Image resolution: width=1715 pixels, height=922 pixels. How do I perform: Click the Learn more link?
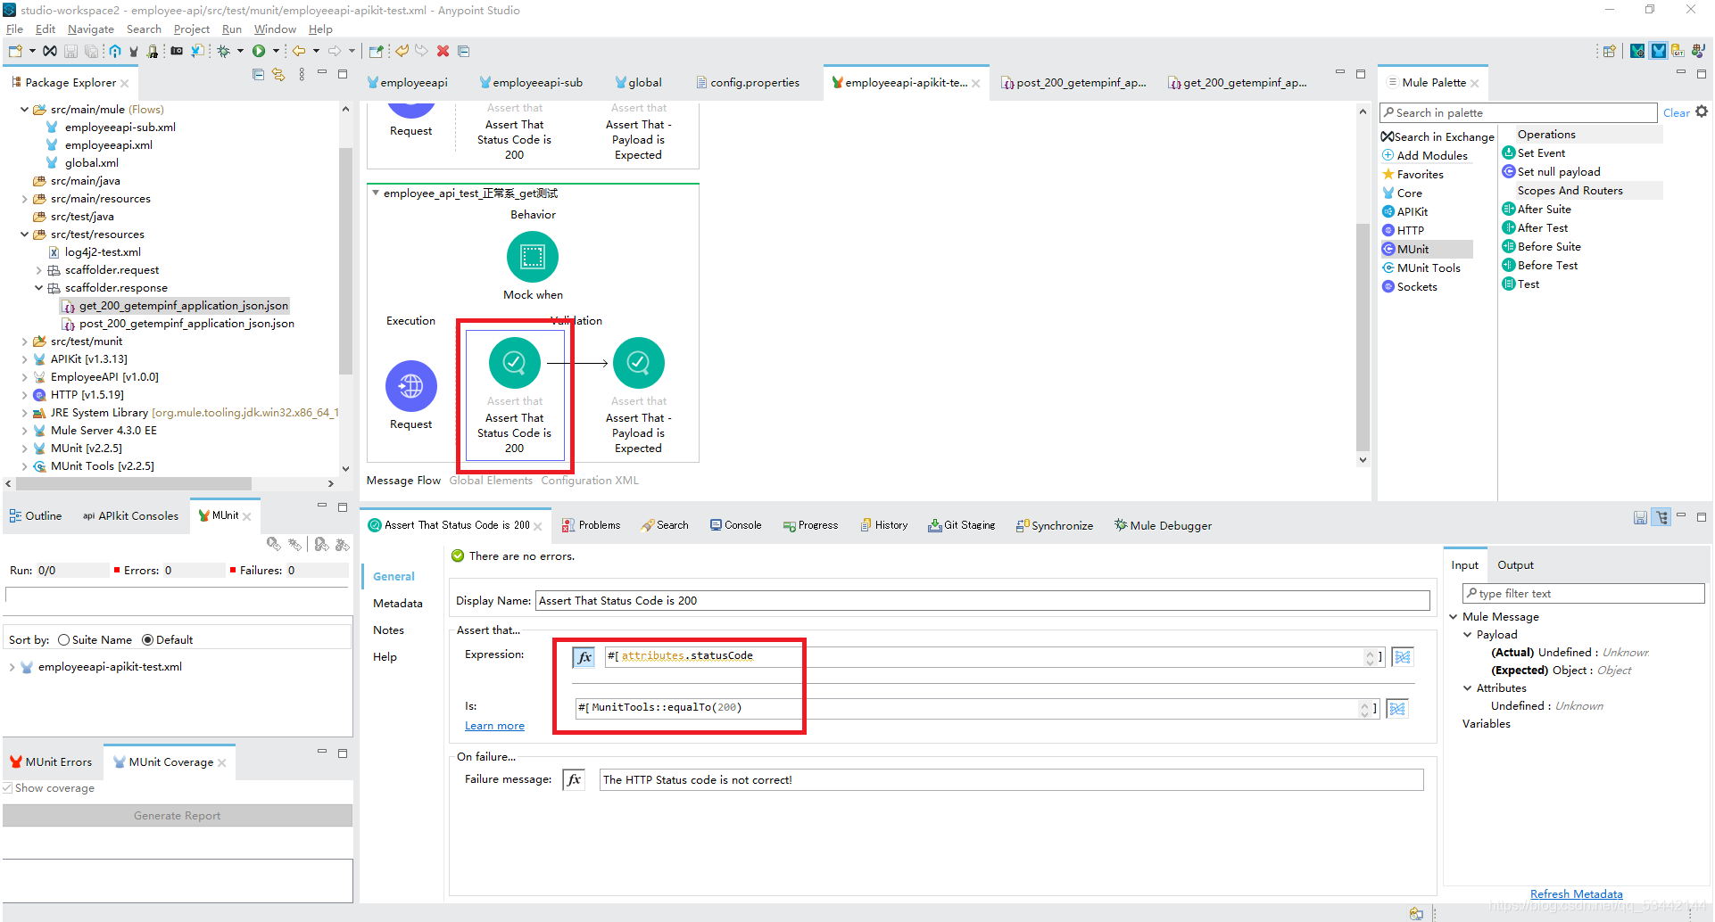click(494, 726)
